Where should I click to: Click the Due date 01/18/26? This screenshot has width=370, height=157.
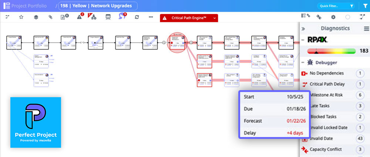click(296, 109)
